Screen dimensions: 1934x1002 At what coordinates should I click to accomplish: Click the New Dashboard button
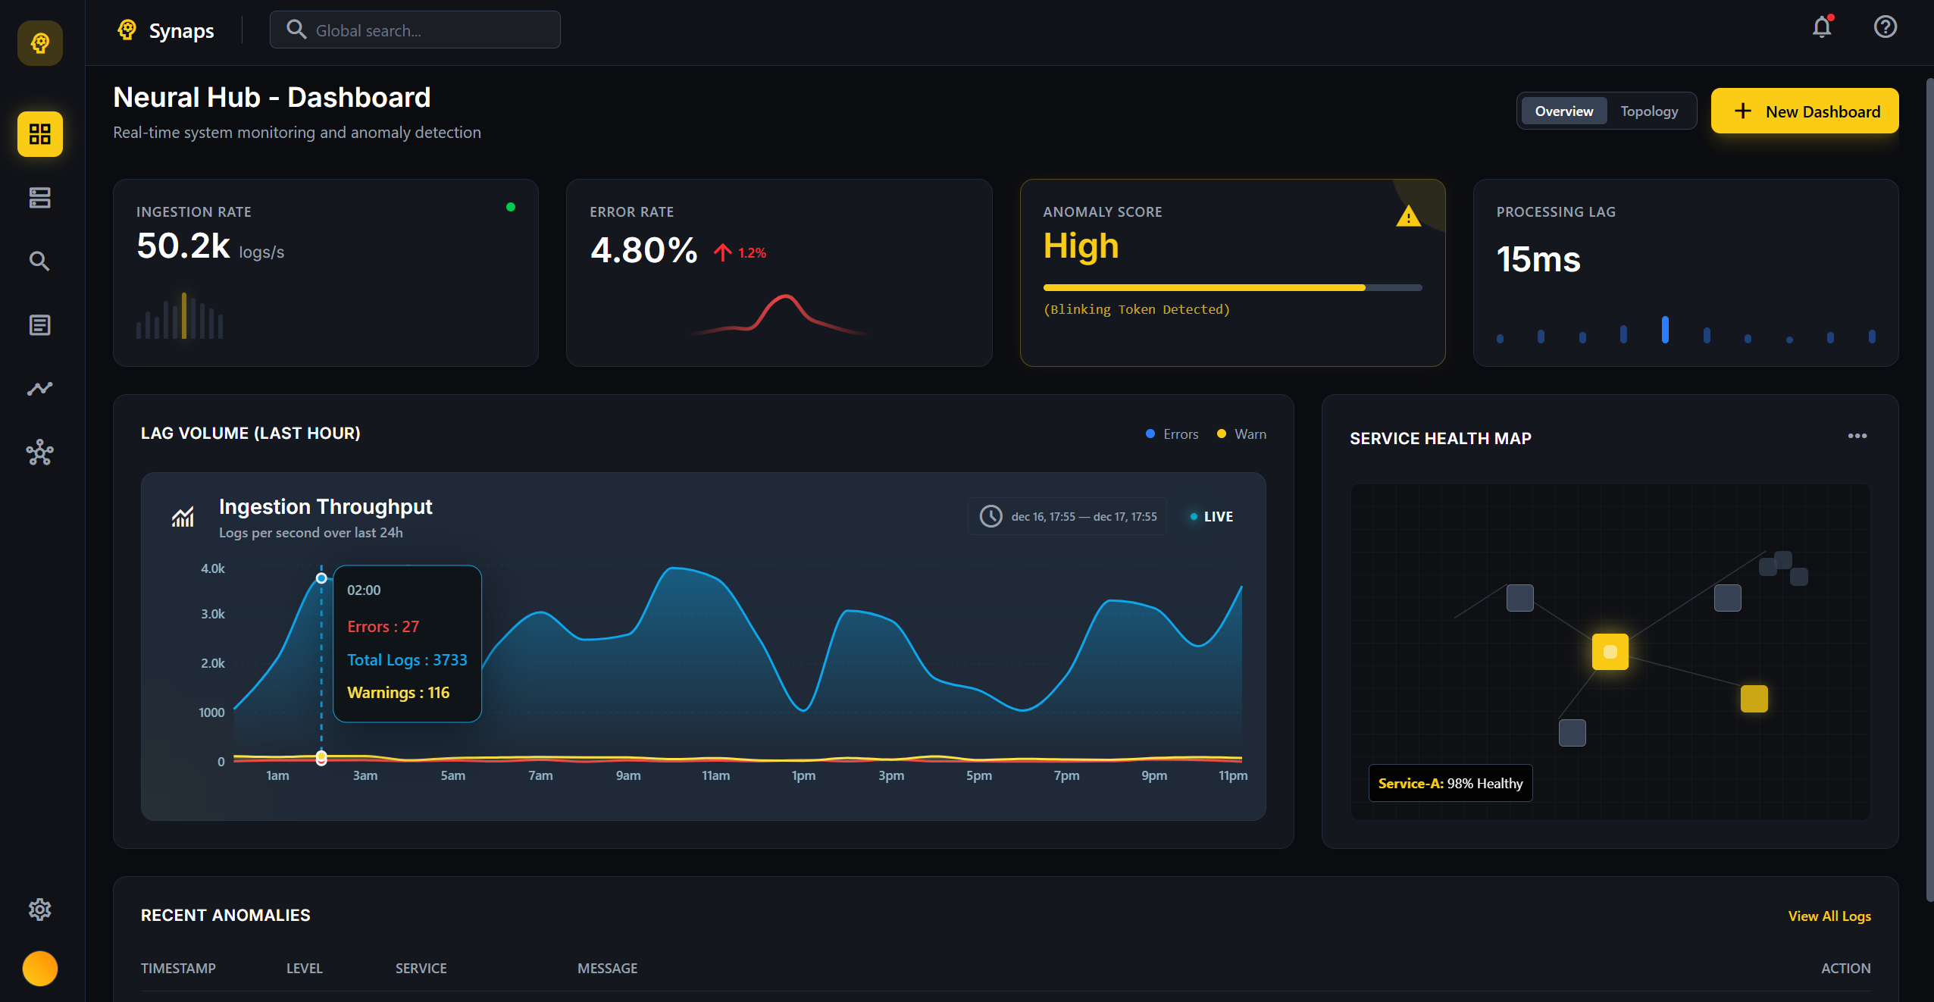(x=1804, y=111)
